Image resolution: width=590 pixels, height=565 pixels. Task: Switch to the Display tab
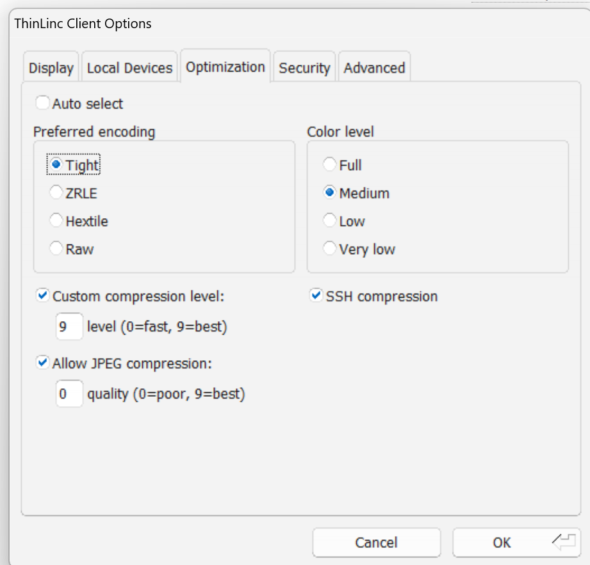[51, 68]
